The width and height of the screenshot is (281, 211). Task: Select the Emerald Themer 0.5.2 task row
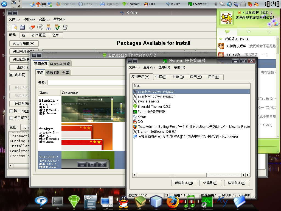click(x=191, y=107)
